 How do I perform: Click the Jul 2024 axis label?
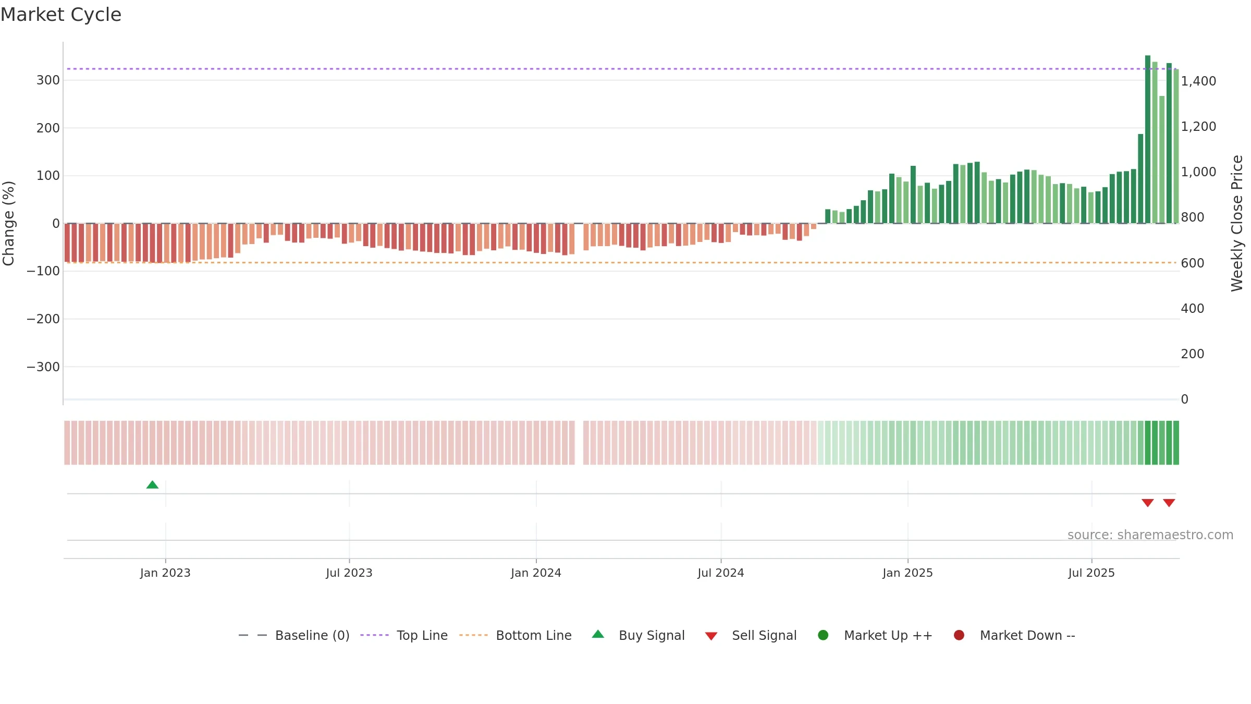(x=721, y=573)
